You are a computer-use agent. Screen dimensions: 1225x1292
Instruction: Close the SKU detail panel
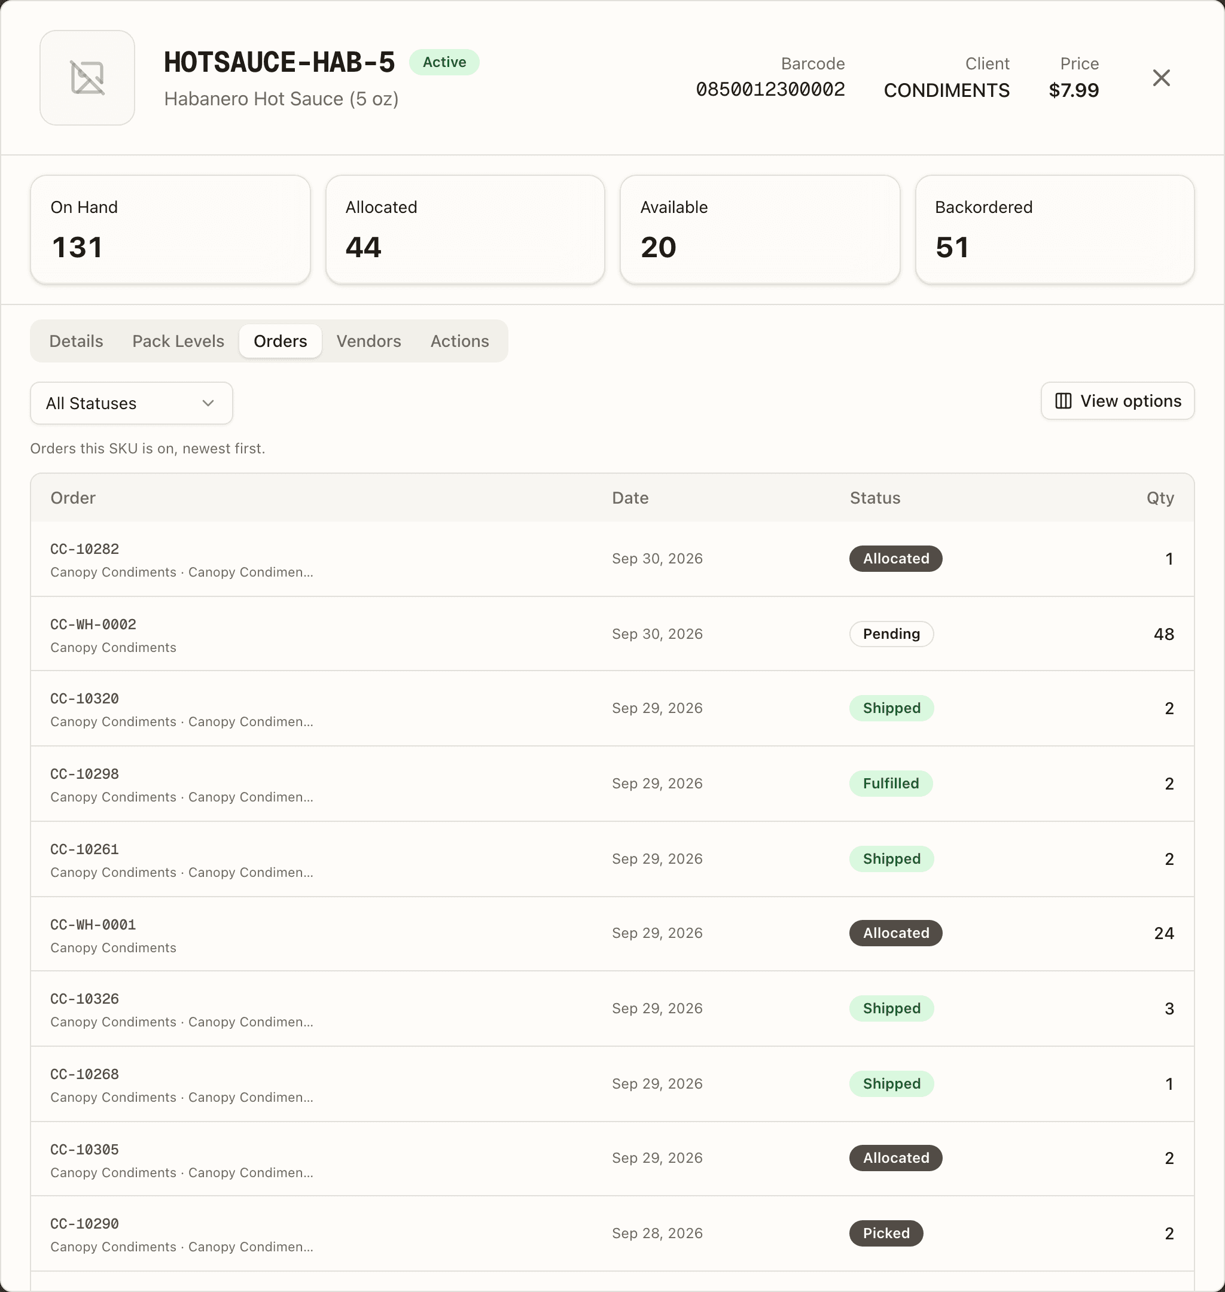tap(1161, 78)
